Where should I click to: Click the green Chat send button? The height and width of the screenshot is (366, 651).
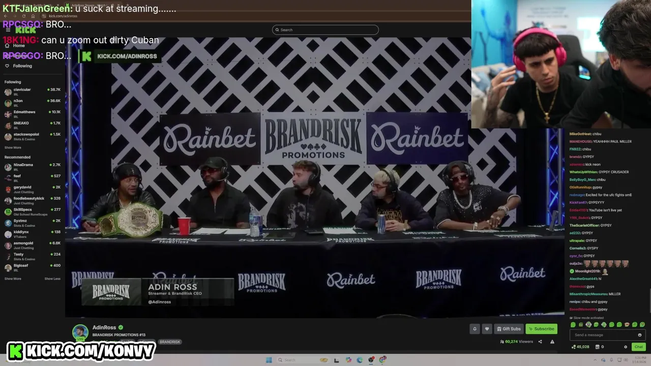pyautogui.click(x=639, y=347)
